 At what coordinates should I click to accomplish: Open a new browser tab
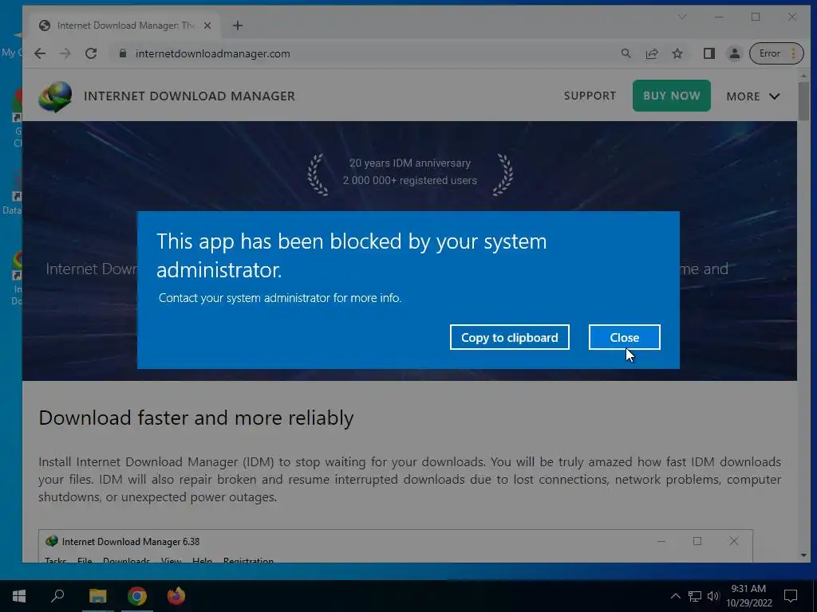coord(238,25)
